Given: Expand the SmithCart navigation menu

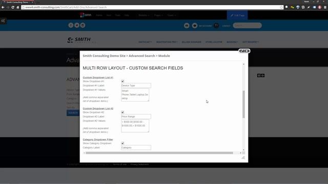Looking at the screenshot, I should click(x=145, y=42).
